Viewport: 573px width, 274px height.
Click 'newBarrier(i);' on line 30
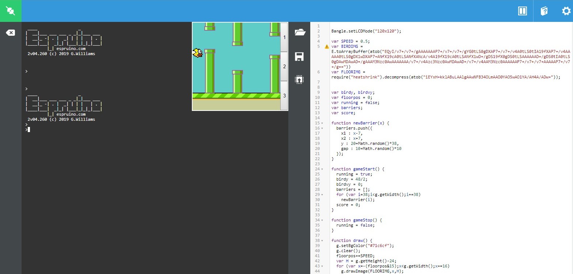pos(358,200)
